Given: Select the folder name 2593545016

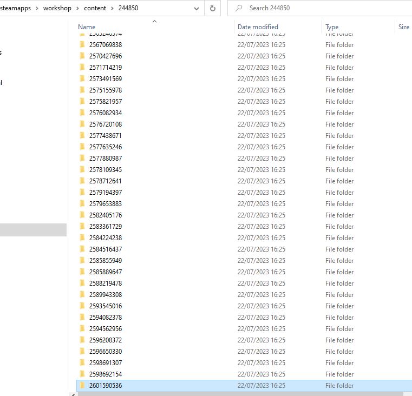Looking at the screenshot, I should [106, 306].
